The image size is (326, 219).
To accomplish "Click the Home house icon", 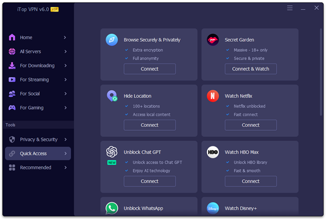I will (x=12, y=37).
